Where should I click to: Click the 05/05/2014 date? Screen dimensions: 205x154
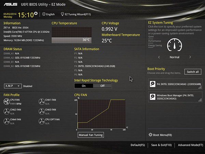pyautogui.click(x=10, y=14)
